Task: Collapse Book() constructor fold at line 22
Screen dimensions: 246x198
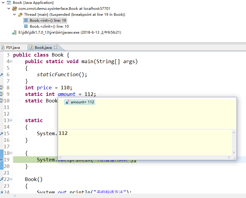Action: click(11, 179)
